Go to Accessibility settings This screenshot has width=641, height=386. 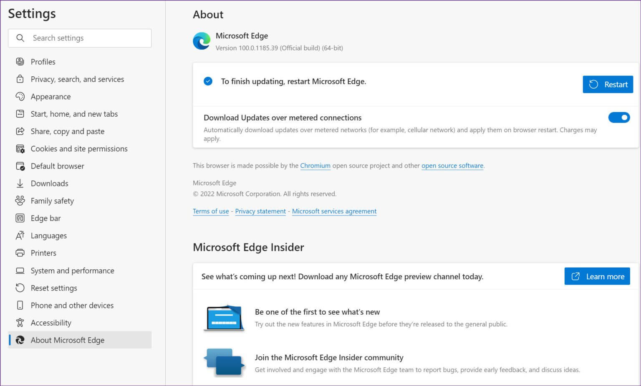(x=80, y=323)
